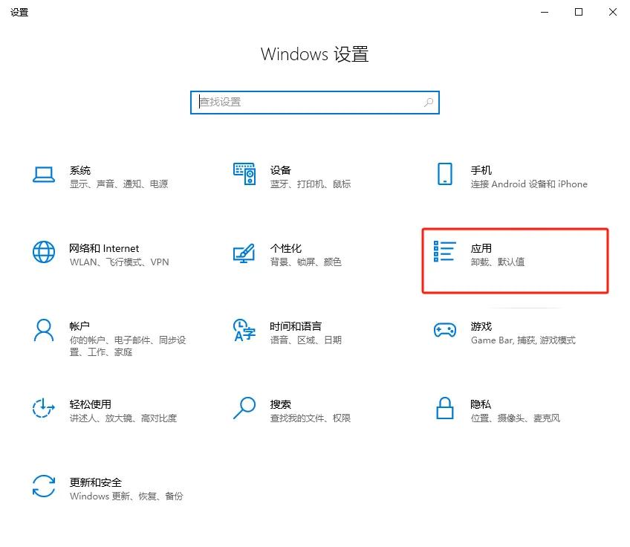Click the text 显示、声音、通知、电源

click(119, 184)
